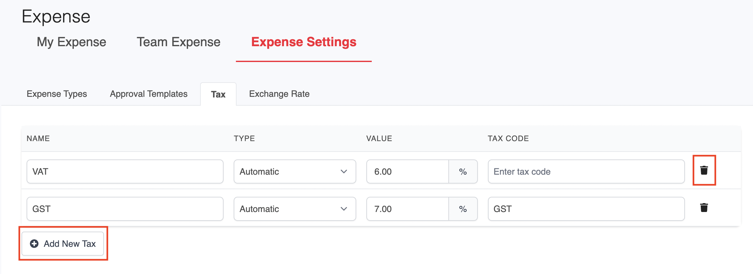Focus the 6.00 value field

[x=407, y=171]
